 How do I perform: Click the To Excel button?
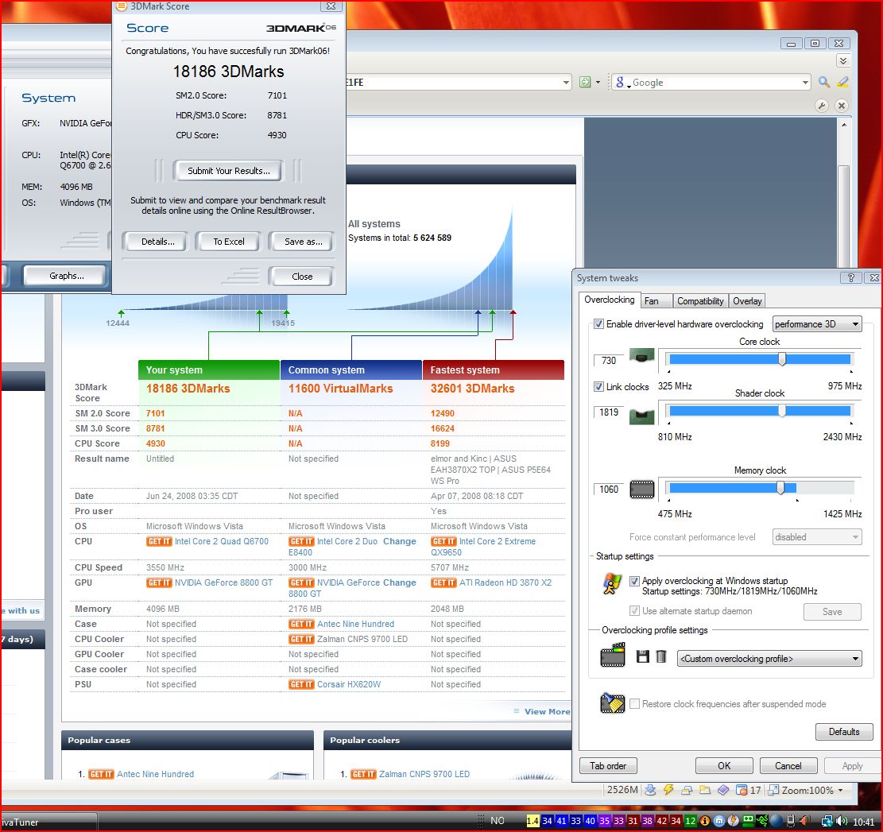click(229, 242)
